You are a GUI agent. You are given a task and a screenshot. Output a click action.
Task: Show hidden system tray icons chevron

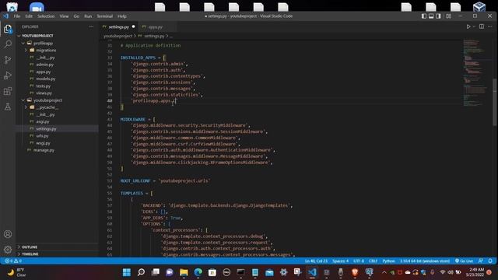click(384, 272)
